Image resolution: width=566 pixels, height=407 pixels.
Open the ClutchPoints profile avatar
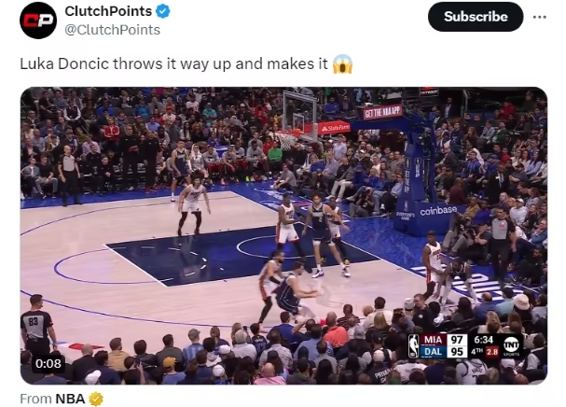(38, 21)
